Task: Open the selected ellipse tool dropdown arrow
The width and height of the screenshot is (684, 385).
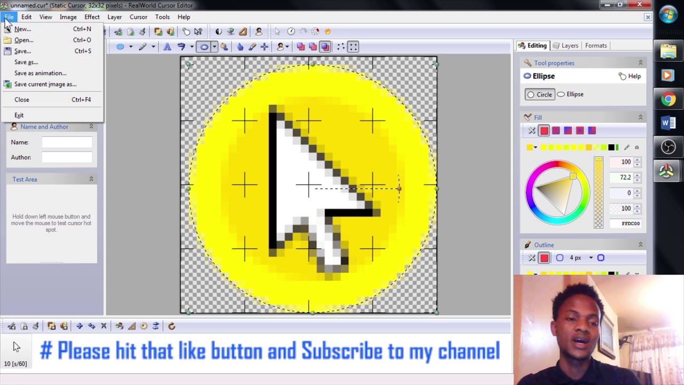Action: point(214,47)
